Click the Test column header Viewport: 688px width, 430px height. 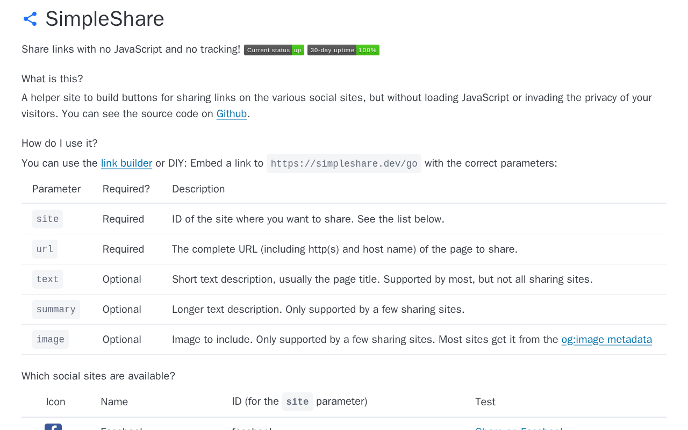click(485, 402)
